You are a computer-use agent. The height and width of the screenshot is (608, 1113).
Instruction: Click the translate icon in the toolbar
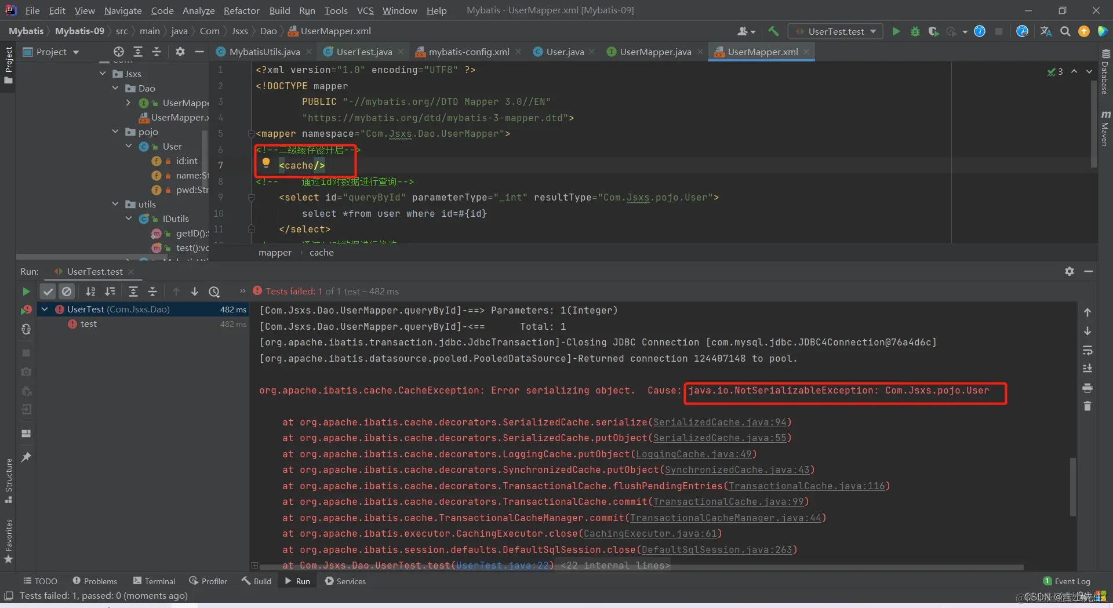click(x=1046, y=31)
